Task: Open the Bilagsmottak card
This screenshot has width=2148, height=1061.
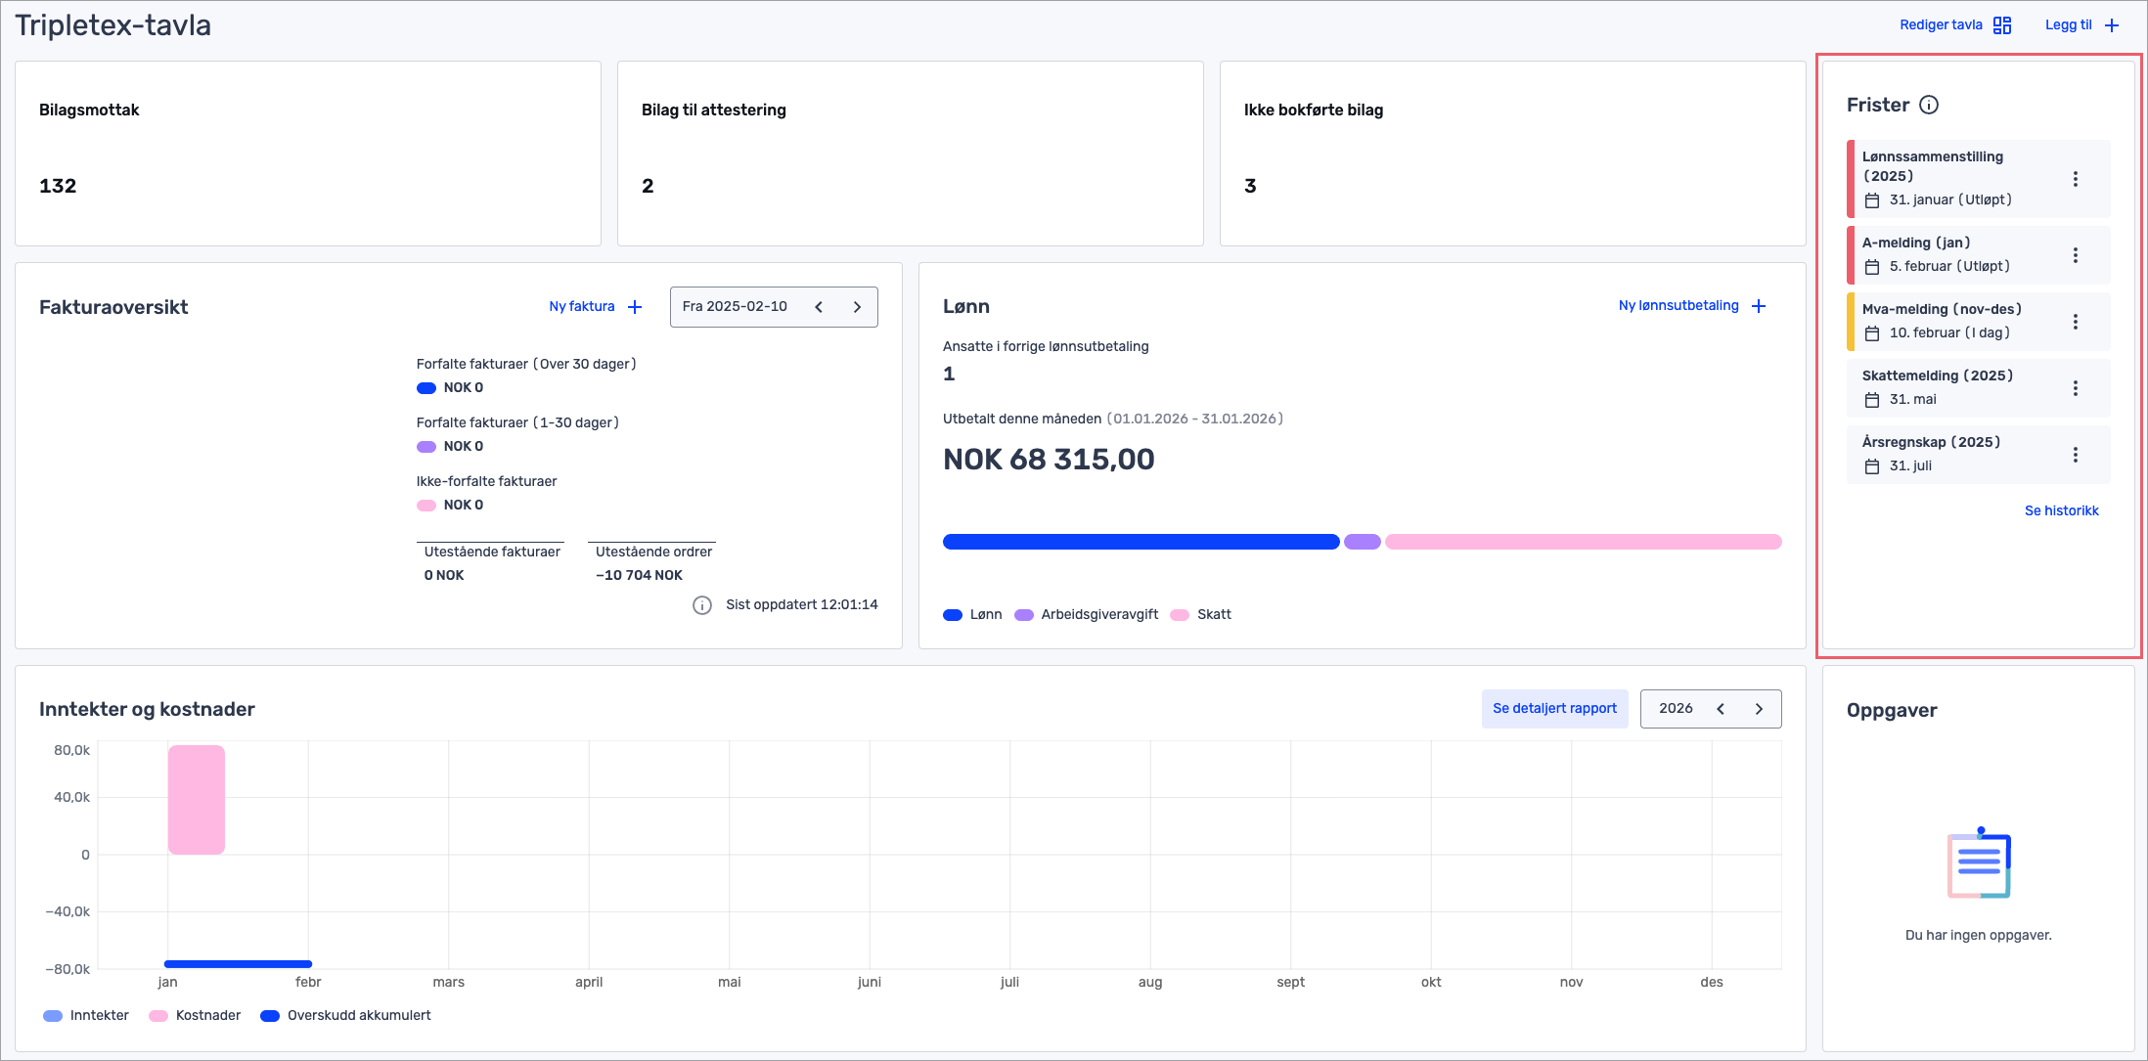Action: (x=307, y=154)
